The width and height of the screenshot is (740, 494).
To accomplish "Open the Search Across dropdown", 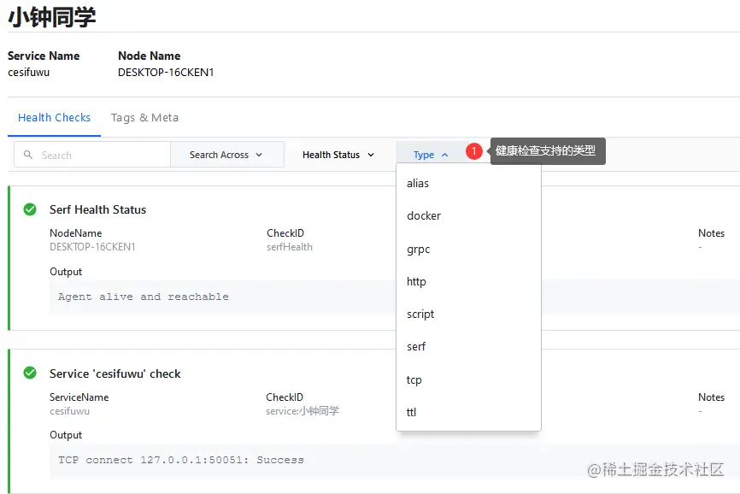I will 227,155.
